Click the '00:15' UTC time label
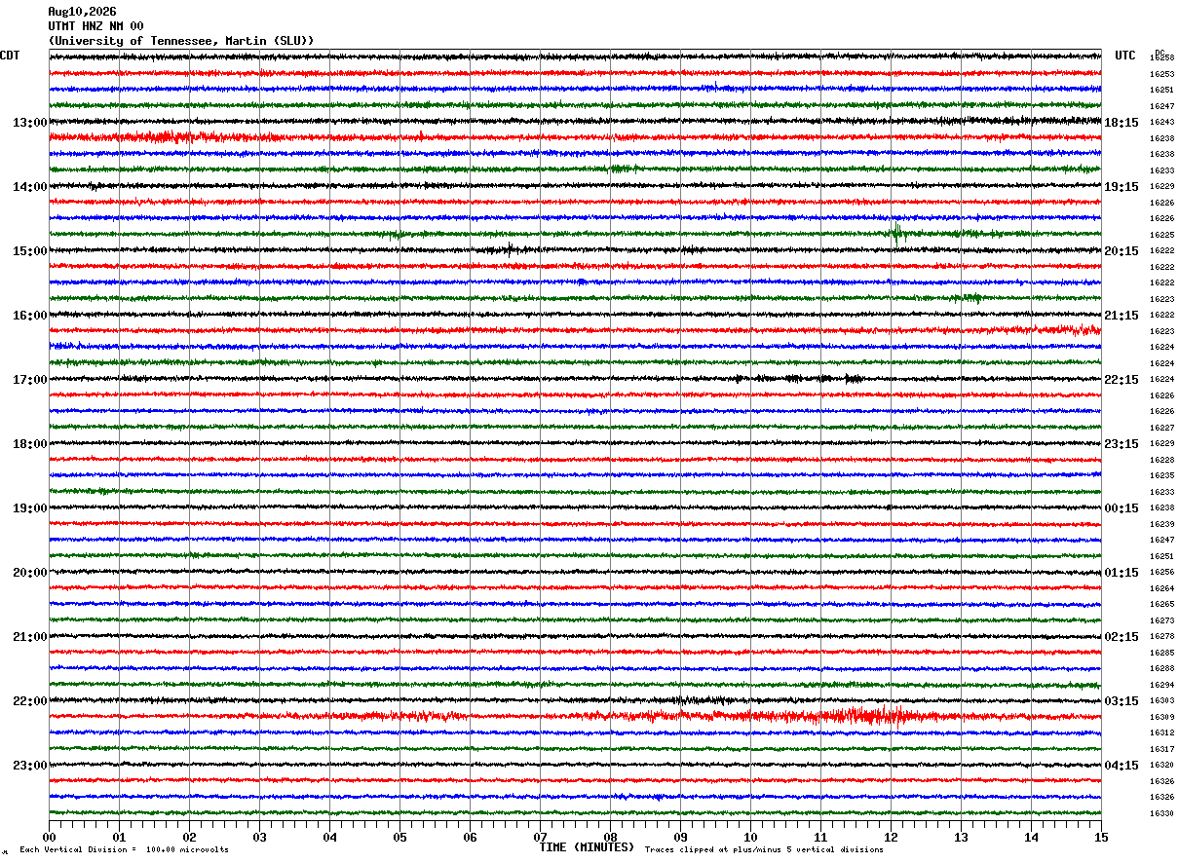The width and height of the screenshot is (1179, 863). (x=1122, y=508)
